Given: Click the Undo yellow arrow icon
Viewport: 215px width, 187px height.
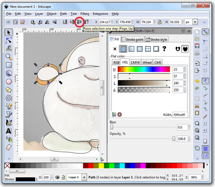Looking at the screenshot, I should [x=197, y=81].
